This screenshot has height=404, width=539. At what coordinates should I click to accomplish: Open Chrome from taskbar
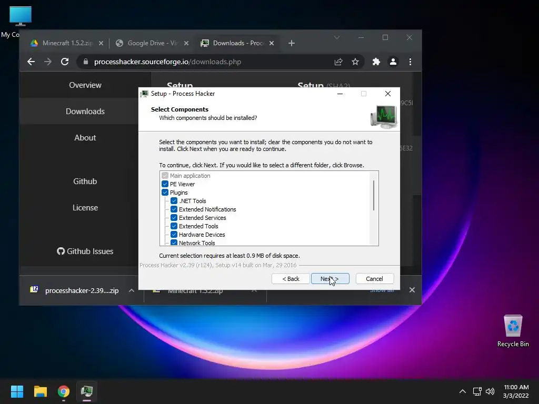[64, 391]
